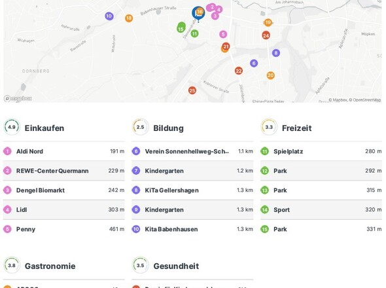This screenshot has height=288, width=386.
Task: Click orange map marker 18
Action: (x=129, y=18)
